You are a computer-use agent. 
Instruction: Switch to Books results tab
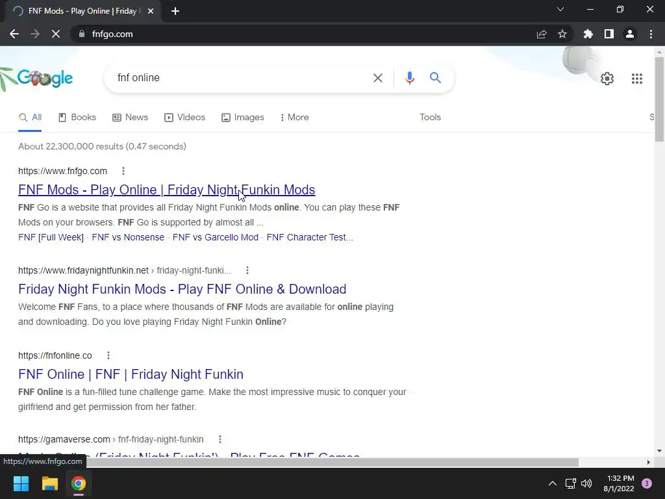77,117
